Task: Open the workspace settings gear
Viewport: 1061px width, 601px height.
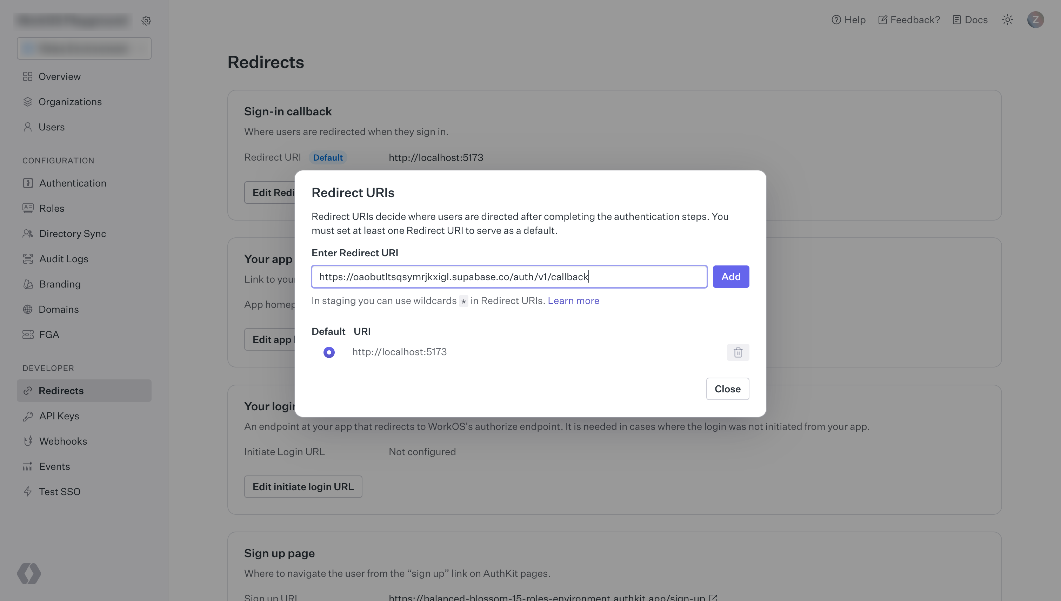Action: (146, 20)
